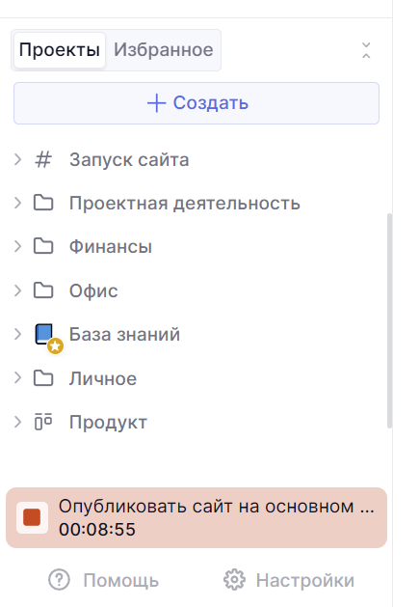Expand the Запуск сайта project chevron
The image size is (419, 607).
tap(17, 159)
